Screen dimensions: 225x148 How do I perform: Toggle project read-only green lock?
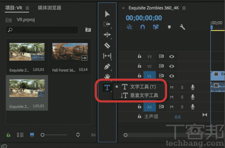(x=9, y=135)
